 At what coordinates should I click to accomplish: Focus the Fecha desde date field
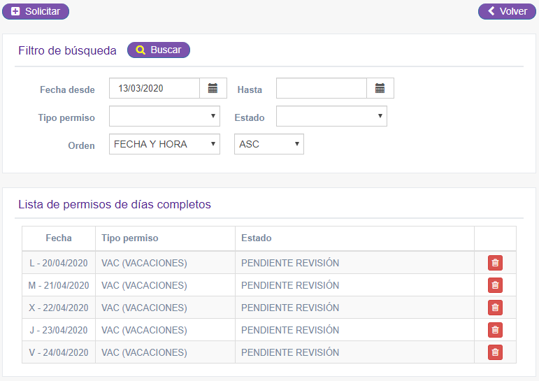pos(154,88)
